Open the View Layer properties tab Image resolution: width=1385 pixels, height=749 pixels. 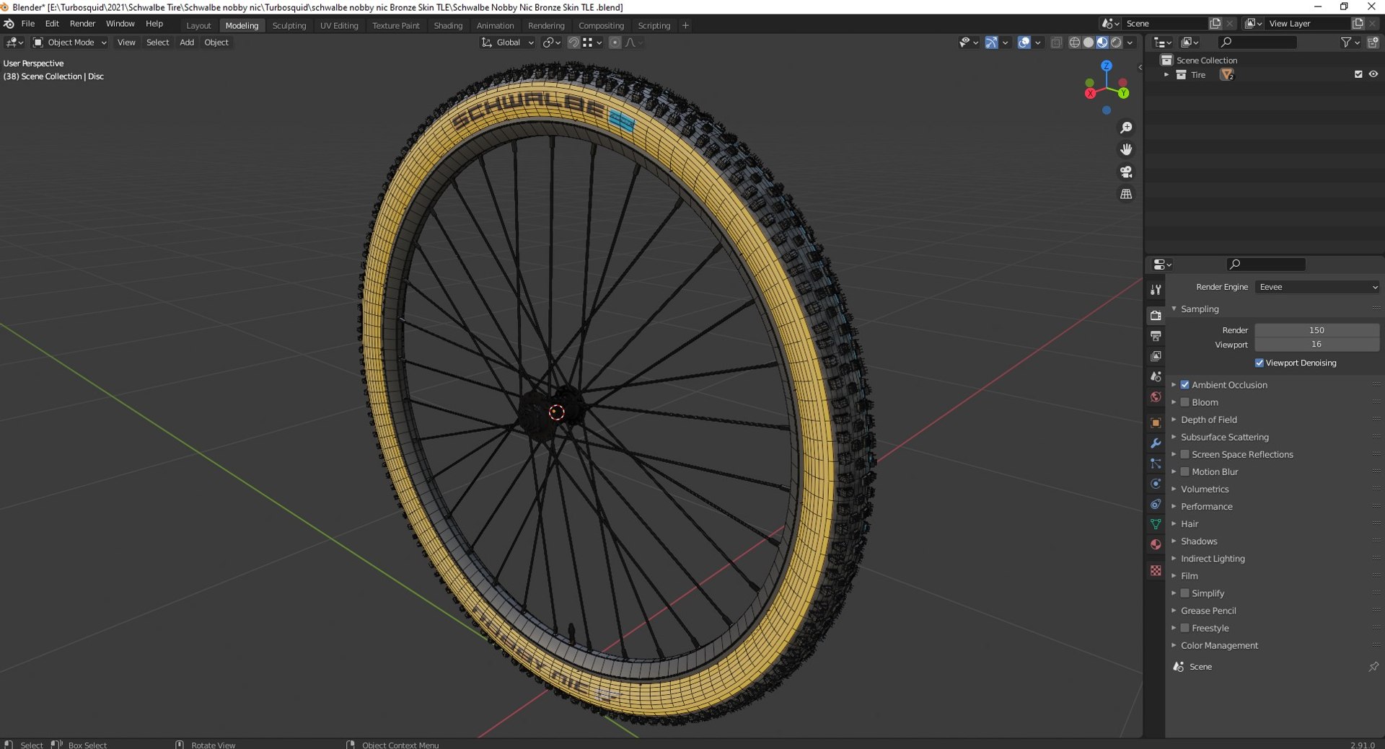coord(1156,356)
